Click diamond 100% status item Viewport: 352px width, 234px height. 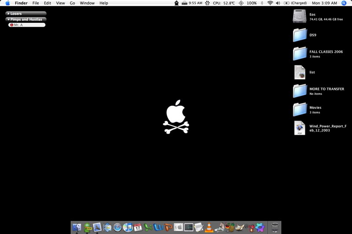[248, 3]
